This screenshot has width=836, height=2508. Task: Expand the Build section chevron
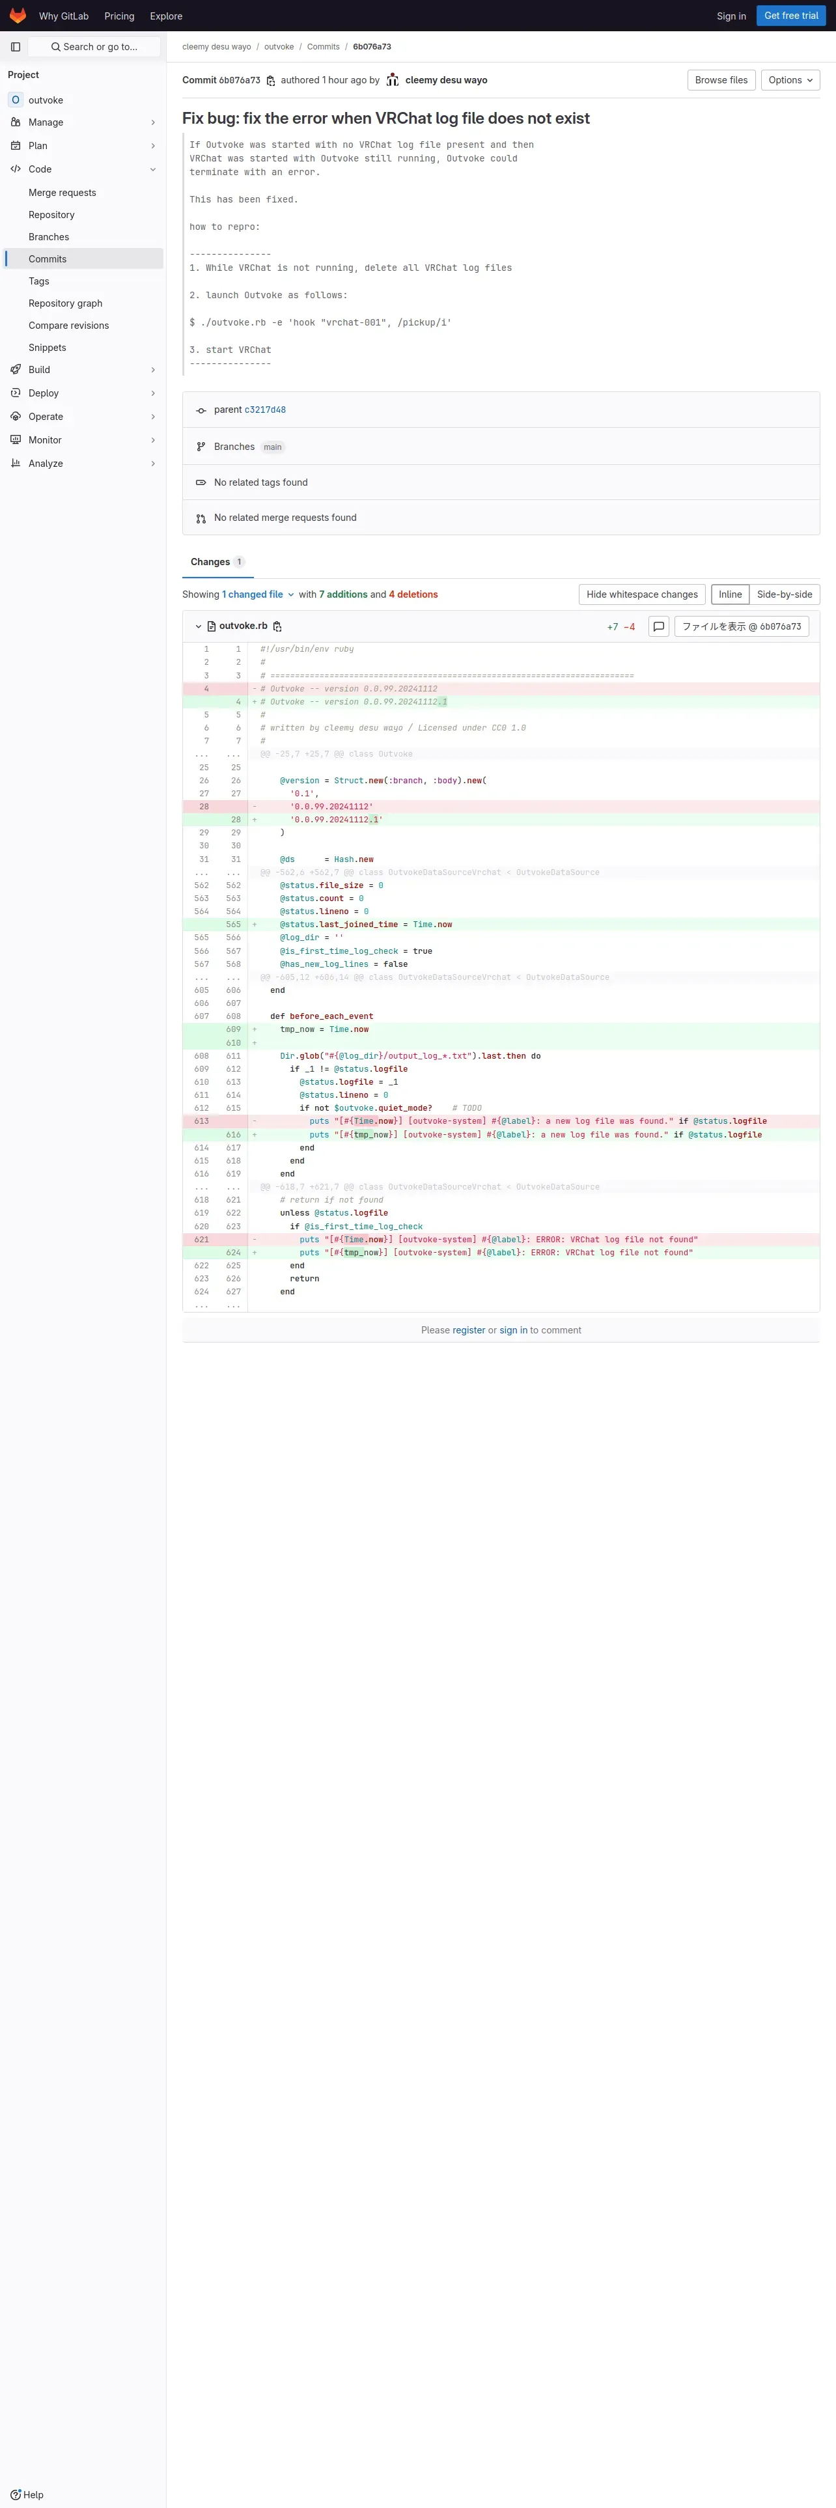153,370
